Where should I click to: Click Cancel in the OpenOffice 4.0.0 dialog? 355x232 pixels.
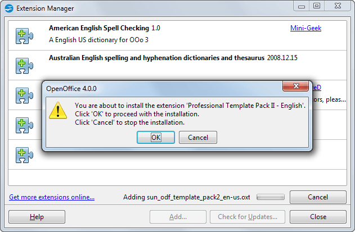click(x=198, y=137)
